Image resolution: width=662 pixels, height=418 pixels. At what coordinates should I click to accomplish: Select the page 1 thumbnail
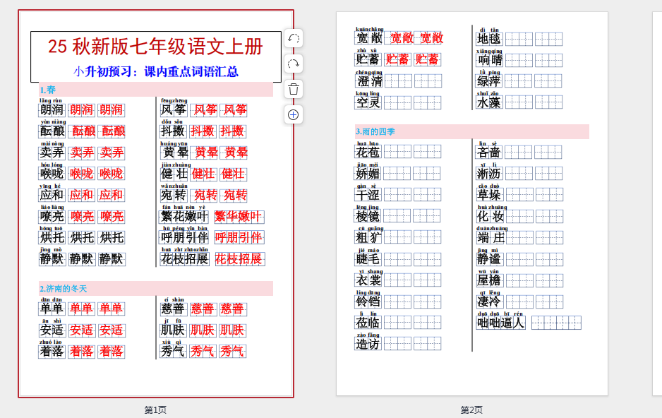156,203
